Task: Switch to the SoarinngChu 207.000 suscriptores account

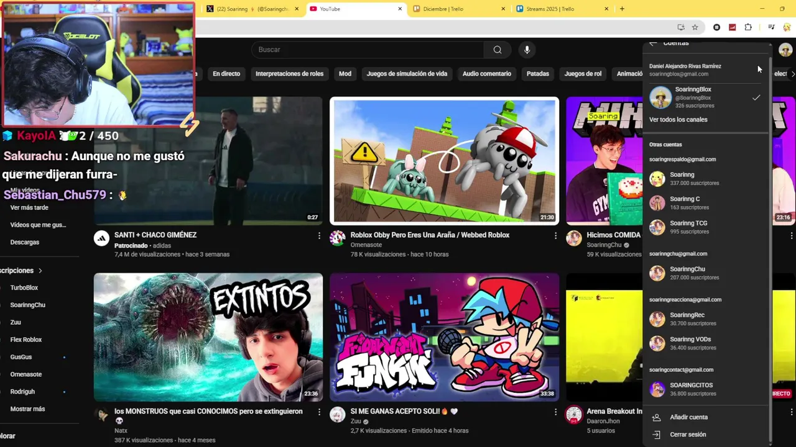Action: [706, 273]
